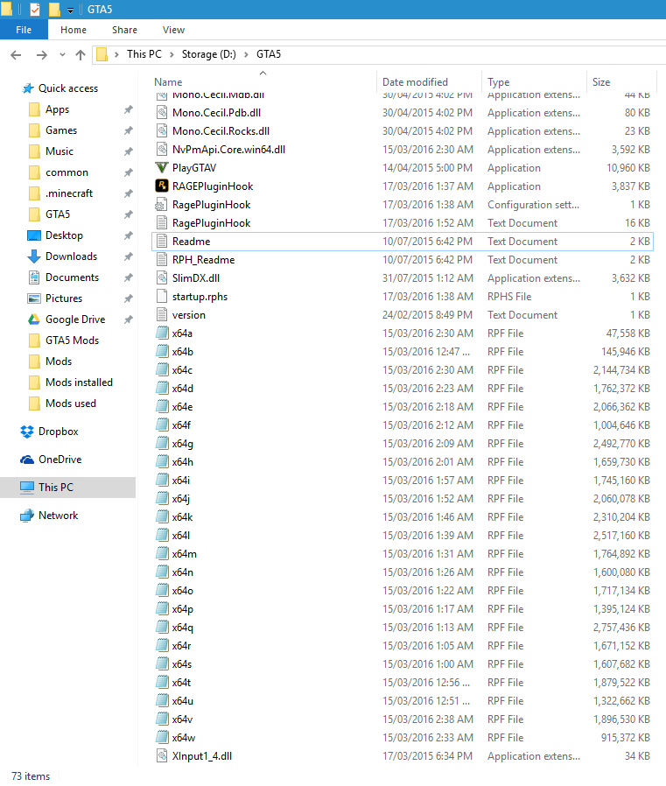The image size is (666, 786).
Task: Select the startup.rphs file icon
Action: 161,296
